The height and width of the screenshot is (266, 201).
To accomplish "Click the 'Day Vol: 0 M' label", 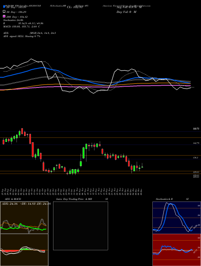I will [x=126, y=12].
